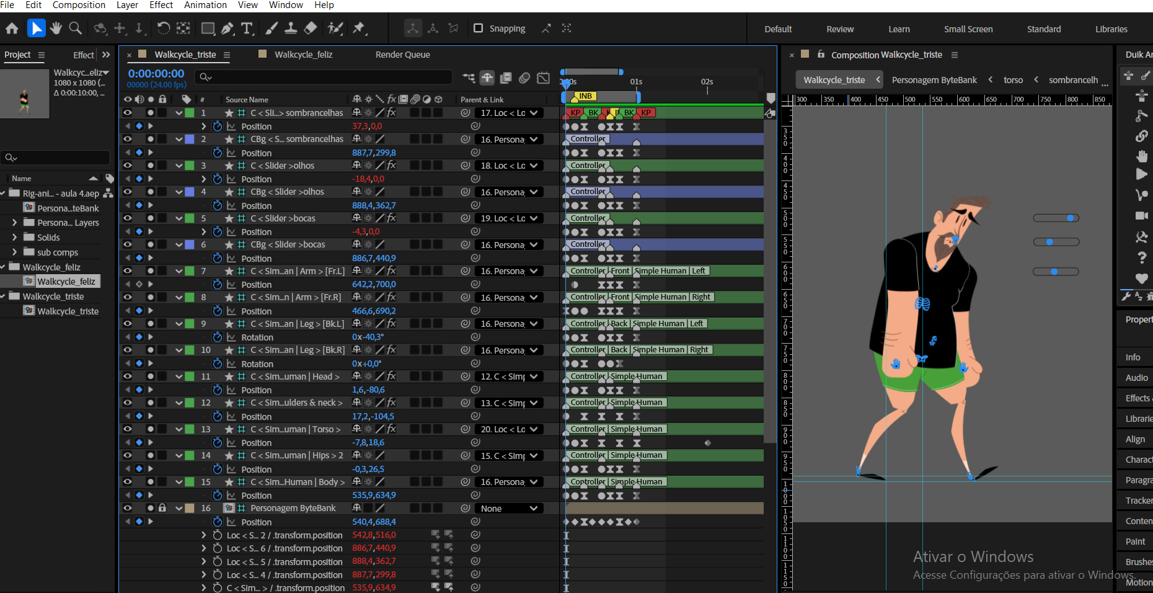Hide layer 1 using its eye icon
Image resolution: width=1153 pixels, height=593 pixels.
[x=128, y=113]
